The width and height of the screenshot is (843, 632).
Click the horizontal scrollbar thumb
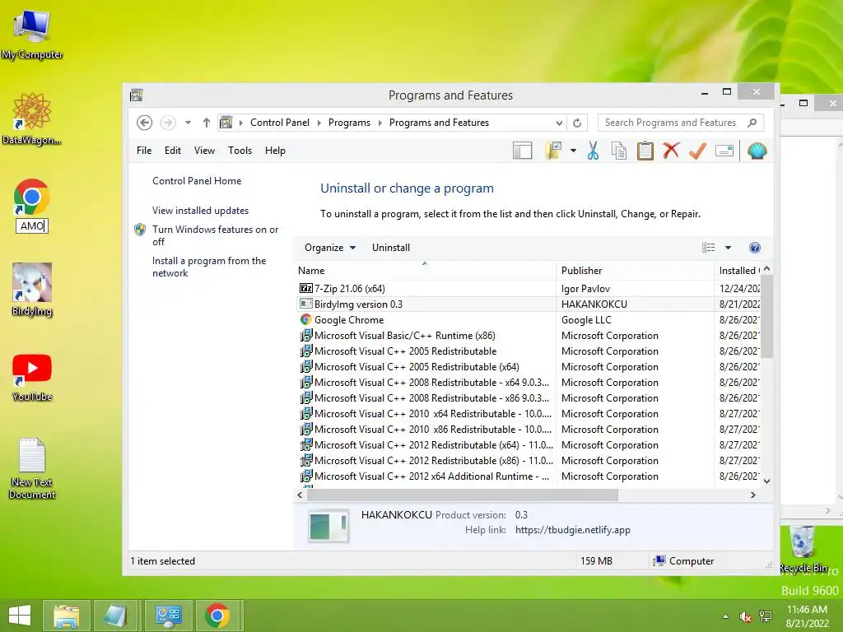coord(463,495)
